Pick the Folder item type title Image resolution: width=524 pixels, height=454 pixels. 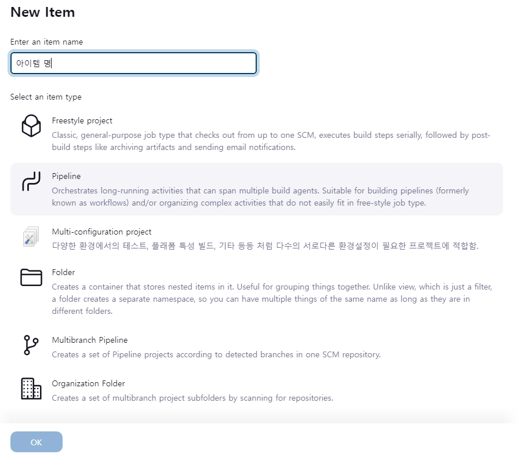[63, 272]
